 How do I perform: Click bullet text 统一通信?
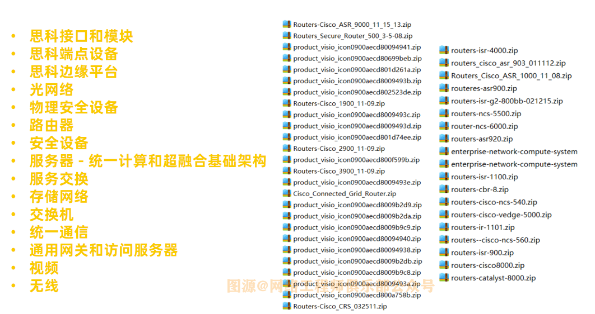[59, 232]
